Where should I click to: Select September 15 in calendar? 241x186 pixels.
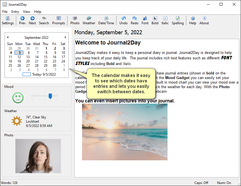point(46,57)
